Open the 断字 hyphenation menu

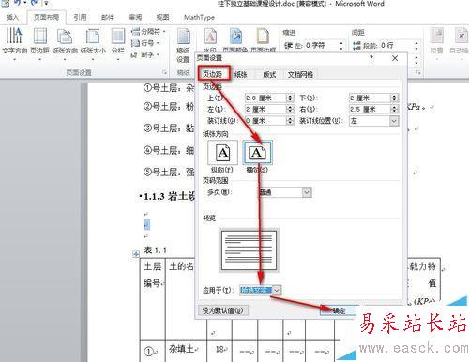(x=145, y=54)
